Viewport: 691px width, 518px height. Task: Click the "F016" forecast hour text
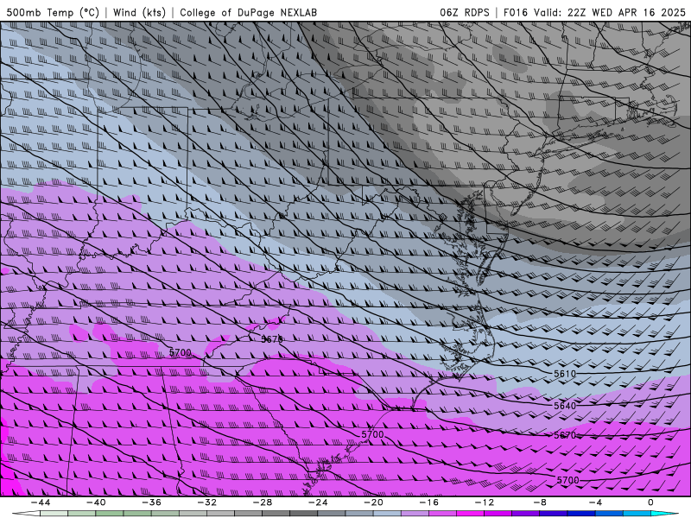pos(516,12)
